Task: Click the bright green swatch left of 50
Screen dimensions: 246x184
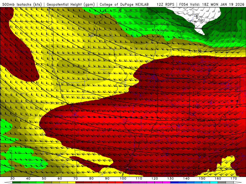Action: (x=40, y=182)
